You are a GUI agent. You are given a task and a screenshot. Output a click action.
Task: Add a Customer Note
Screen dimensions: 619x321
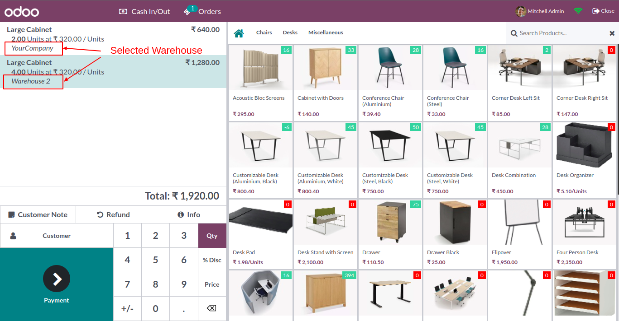(38, 214)
